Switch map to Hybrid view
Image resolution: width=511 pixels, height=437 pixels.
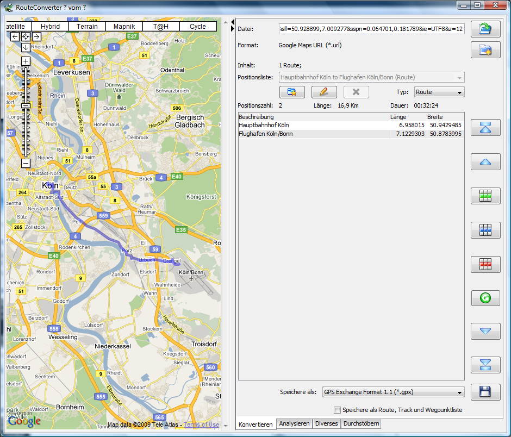(50, 27)
